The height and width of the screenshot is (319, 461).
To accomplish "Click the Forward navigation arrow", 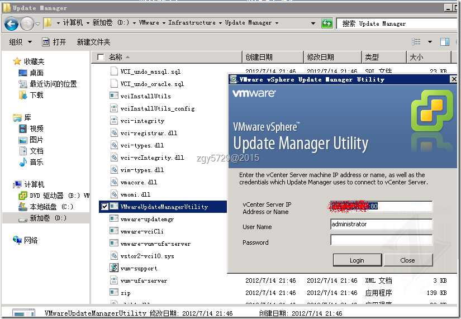I will click(27, 24).
